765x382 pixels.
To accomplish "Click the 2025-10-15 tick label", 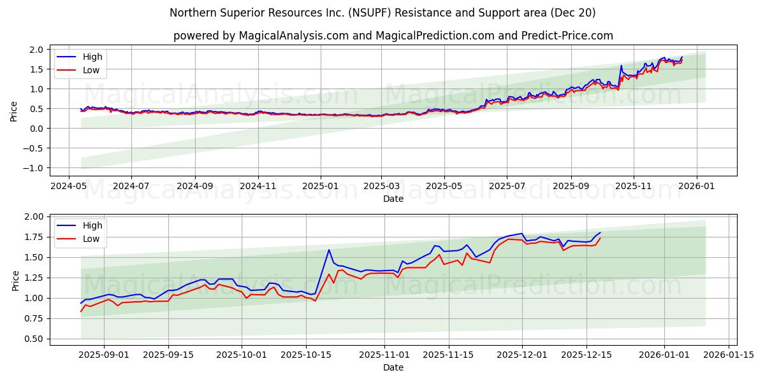I will coord(306,356).
